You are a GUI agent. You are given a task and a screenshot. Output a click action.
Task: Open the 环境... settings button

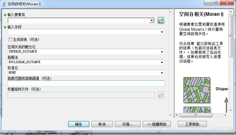(x=128, y=124)
